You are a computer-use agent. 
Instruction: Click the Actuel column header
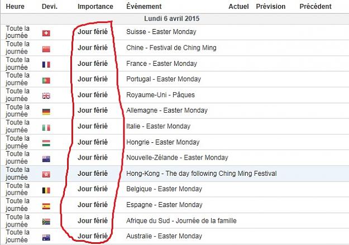point(238,7)
